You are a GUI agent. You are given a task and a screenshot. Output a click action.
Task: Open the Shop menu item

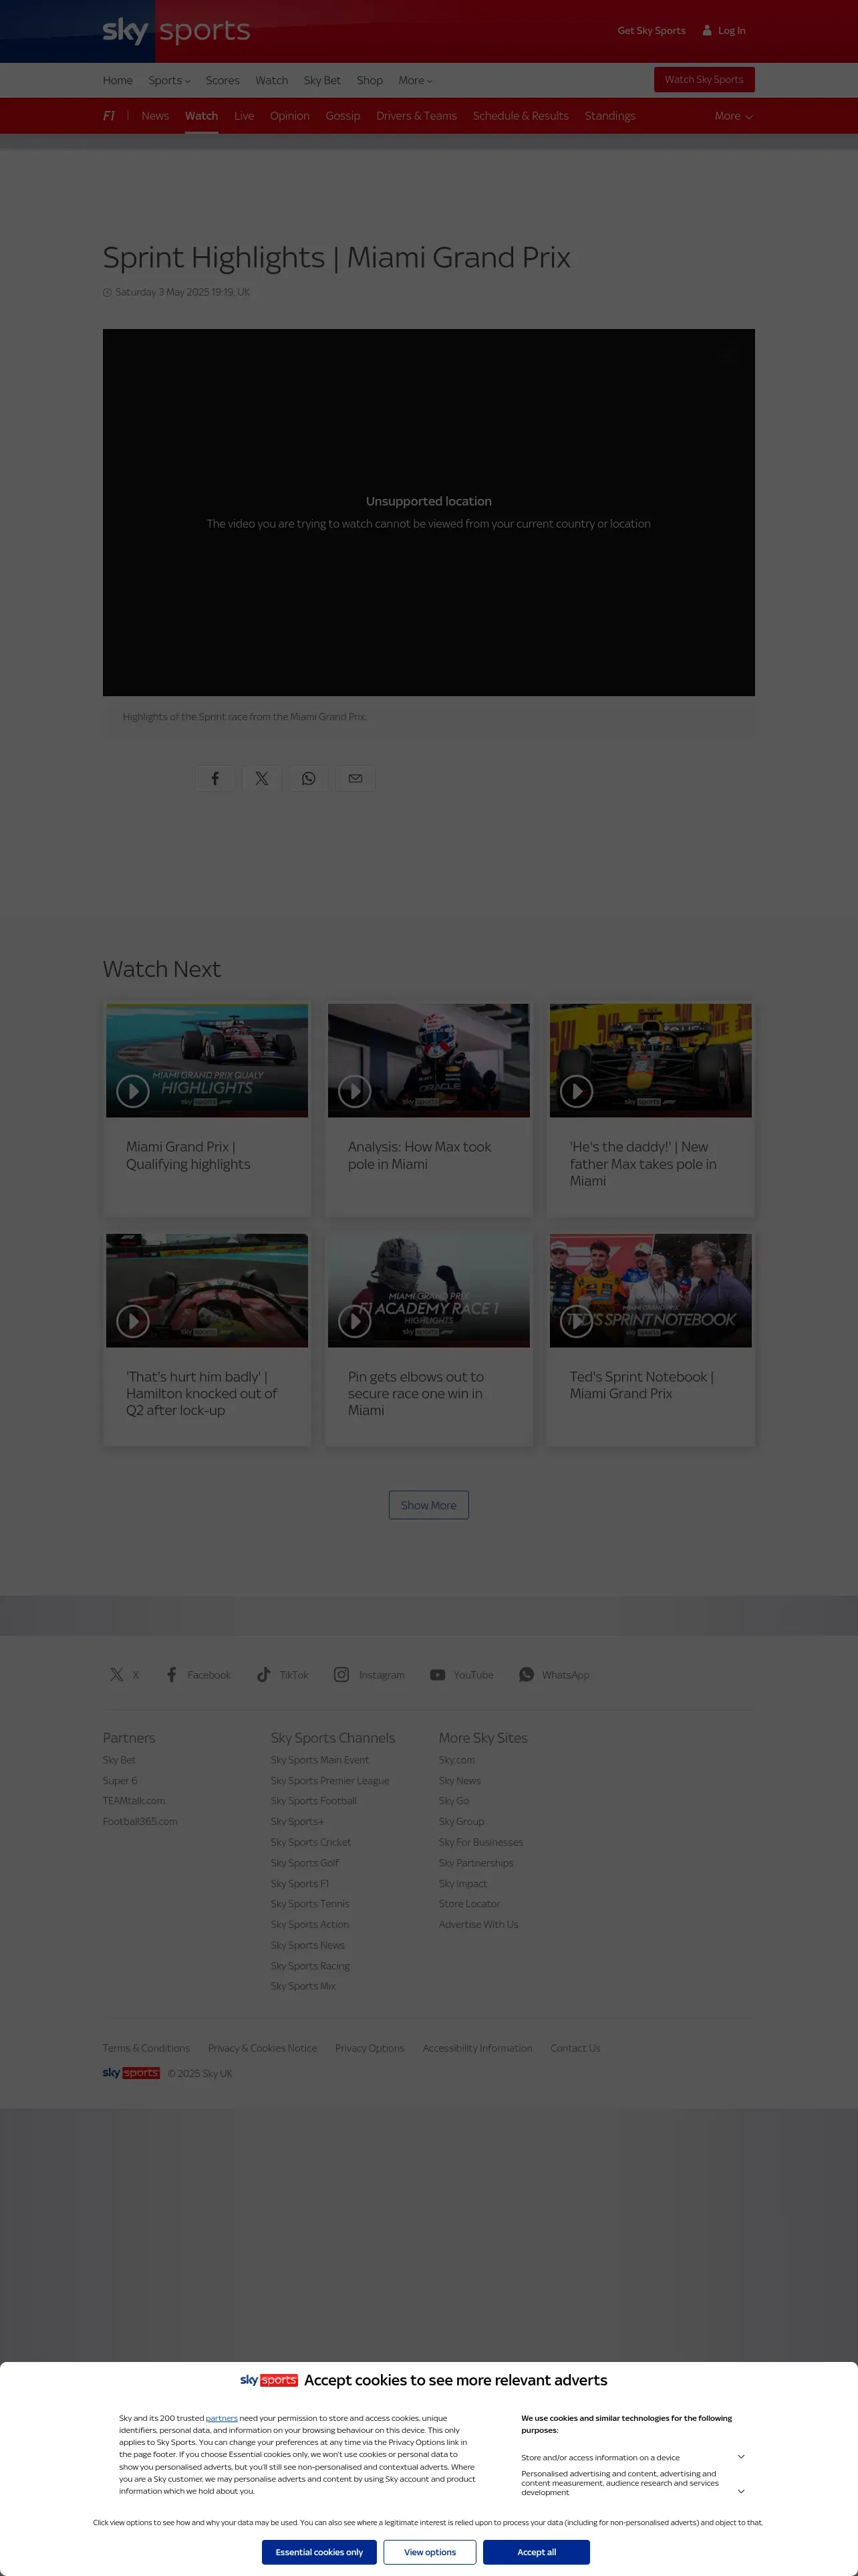[x=370, y=80]
